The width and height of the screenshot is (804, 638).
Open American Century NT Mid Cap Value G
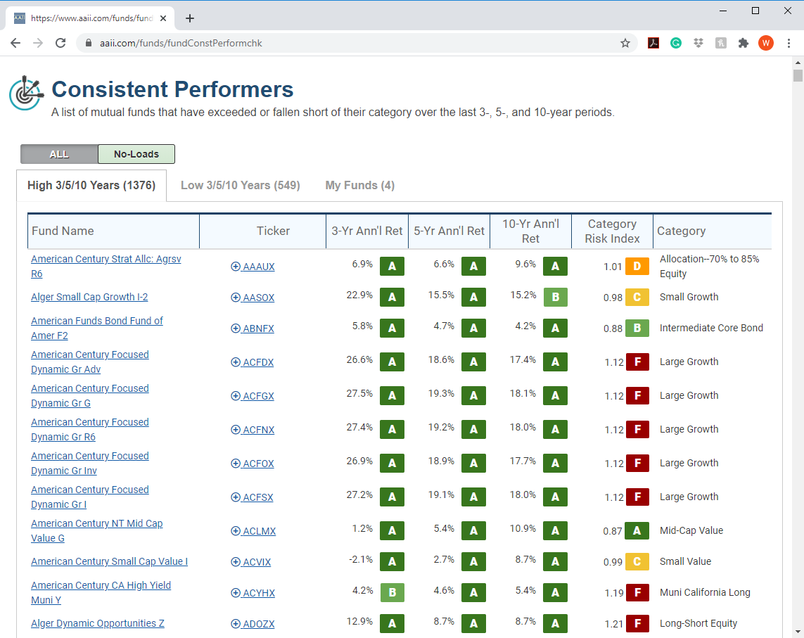point(97,531)
